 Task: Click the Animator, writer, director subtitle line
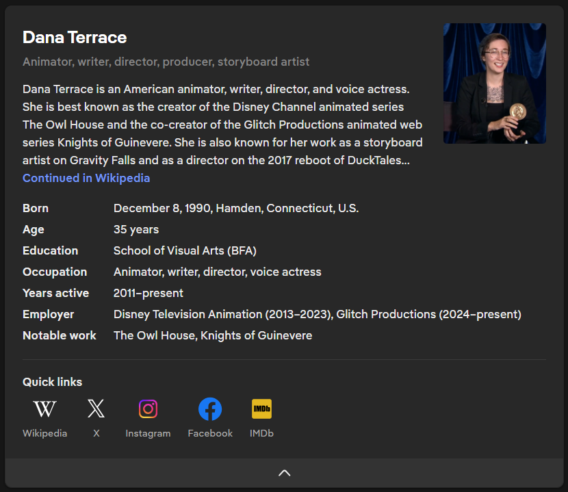point(166,62)
